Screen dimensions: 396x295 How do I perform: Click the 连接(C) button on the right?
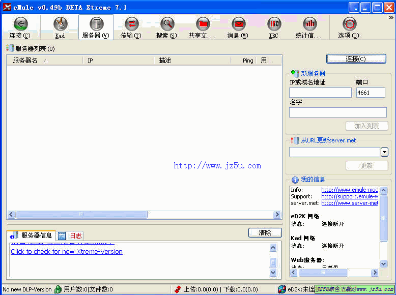click(356, 59)
